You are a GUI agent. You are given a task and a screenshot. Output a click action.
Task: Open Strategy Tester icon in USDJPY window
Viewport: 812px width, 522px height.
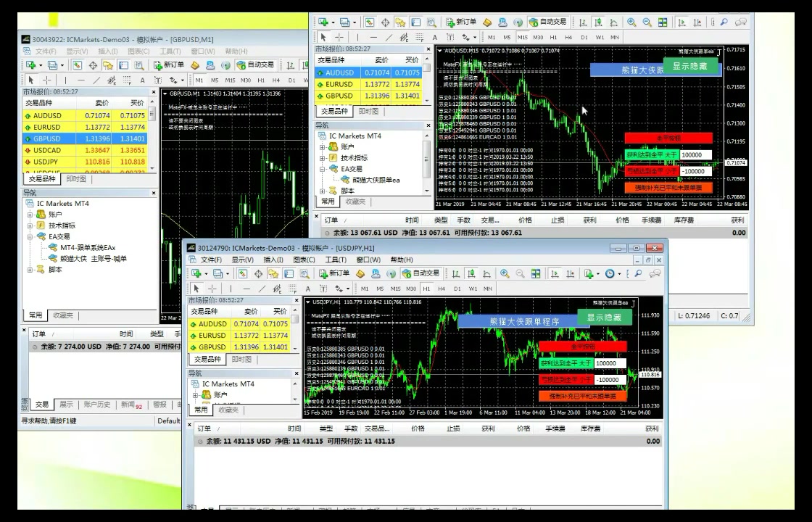(x=304, y=273)
